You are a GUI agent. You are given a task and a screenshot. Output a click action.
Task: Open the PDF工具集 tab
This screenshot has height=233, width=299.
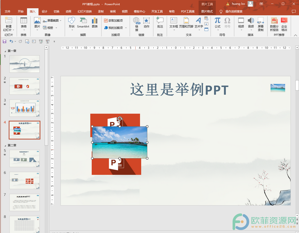point(188,11)
